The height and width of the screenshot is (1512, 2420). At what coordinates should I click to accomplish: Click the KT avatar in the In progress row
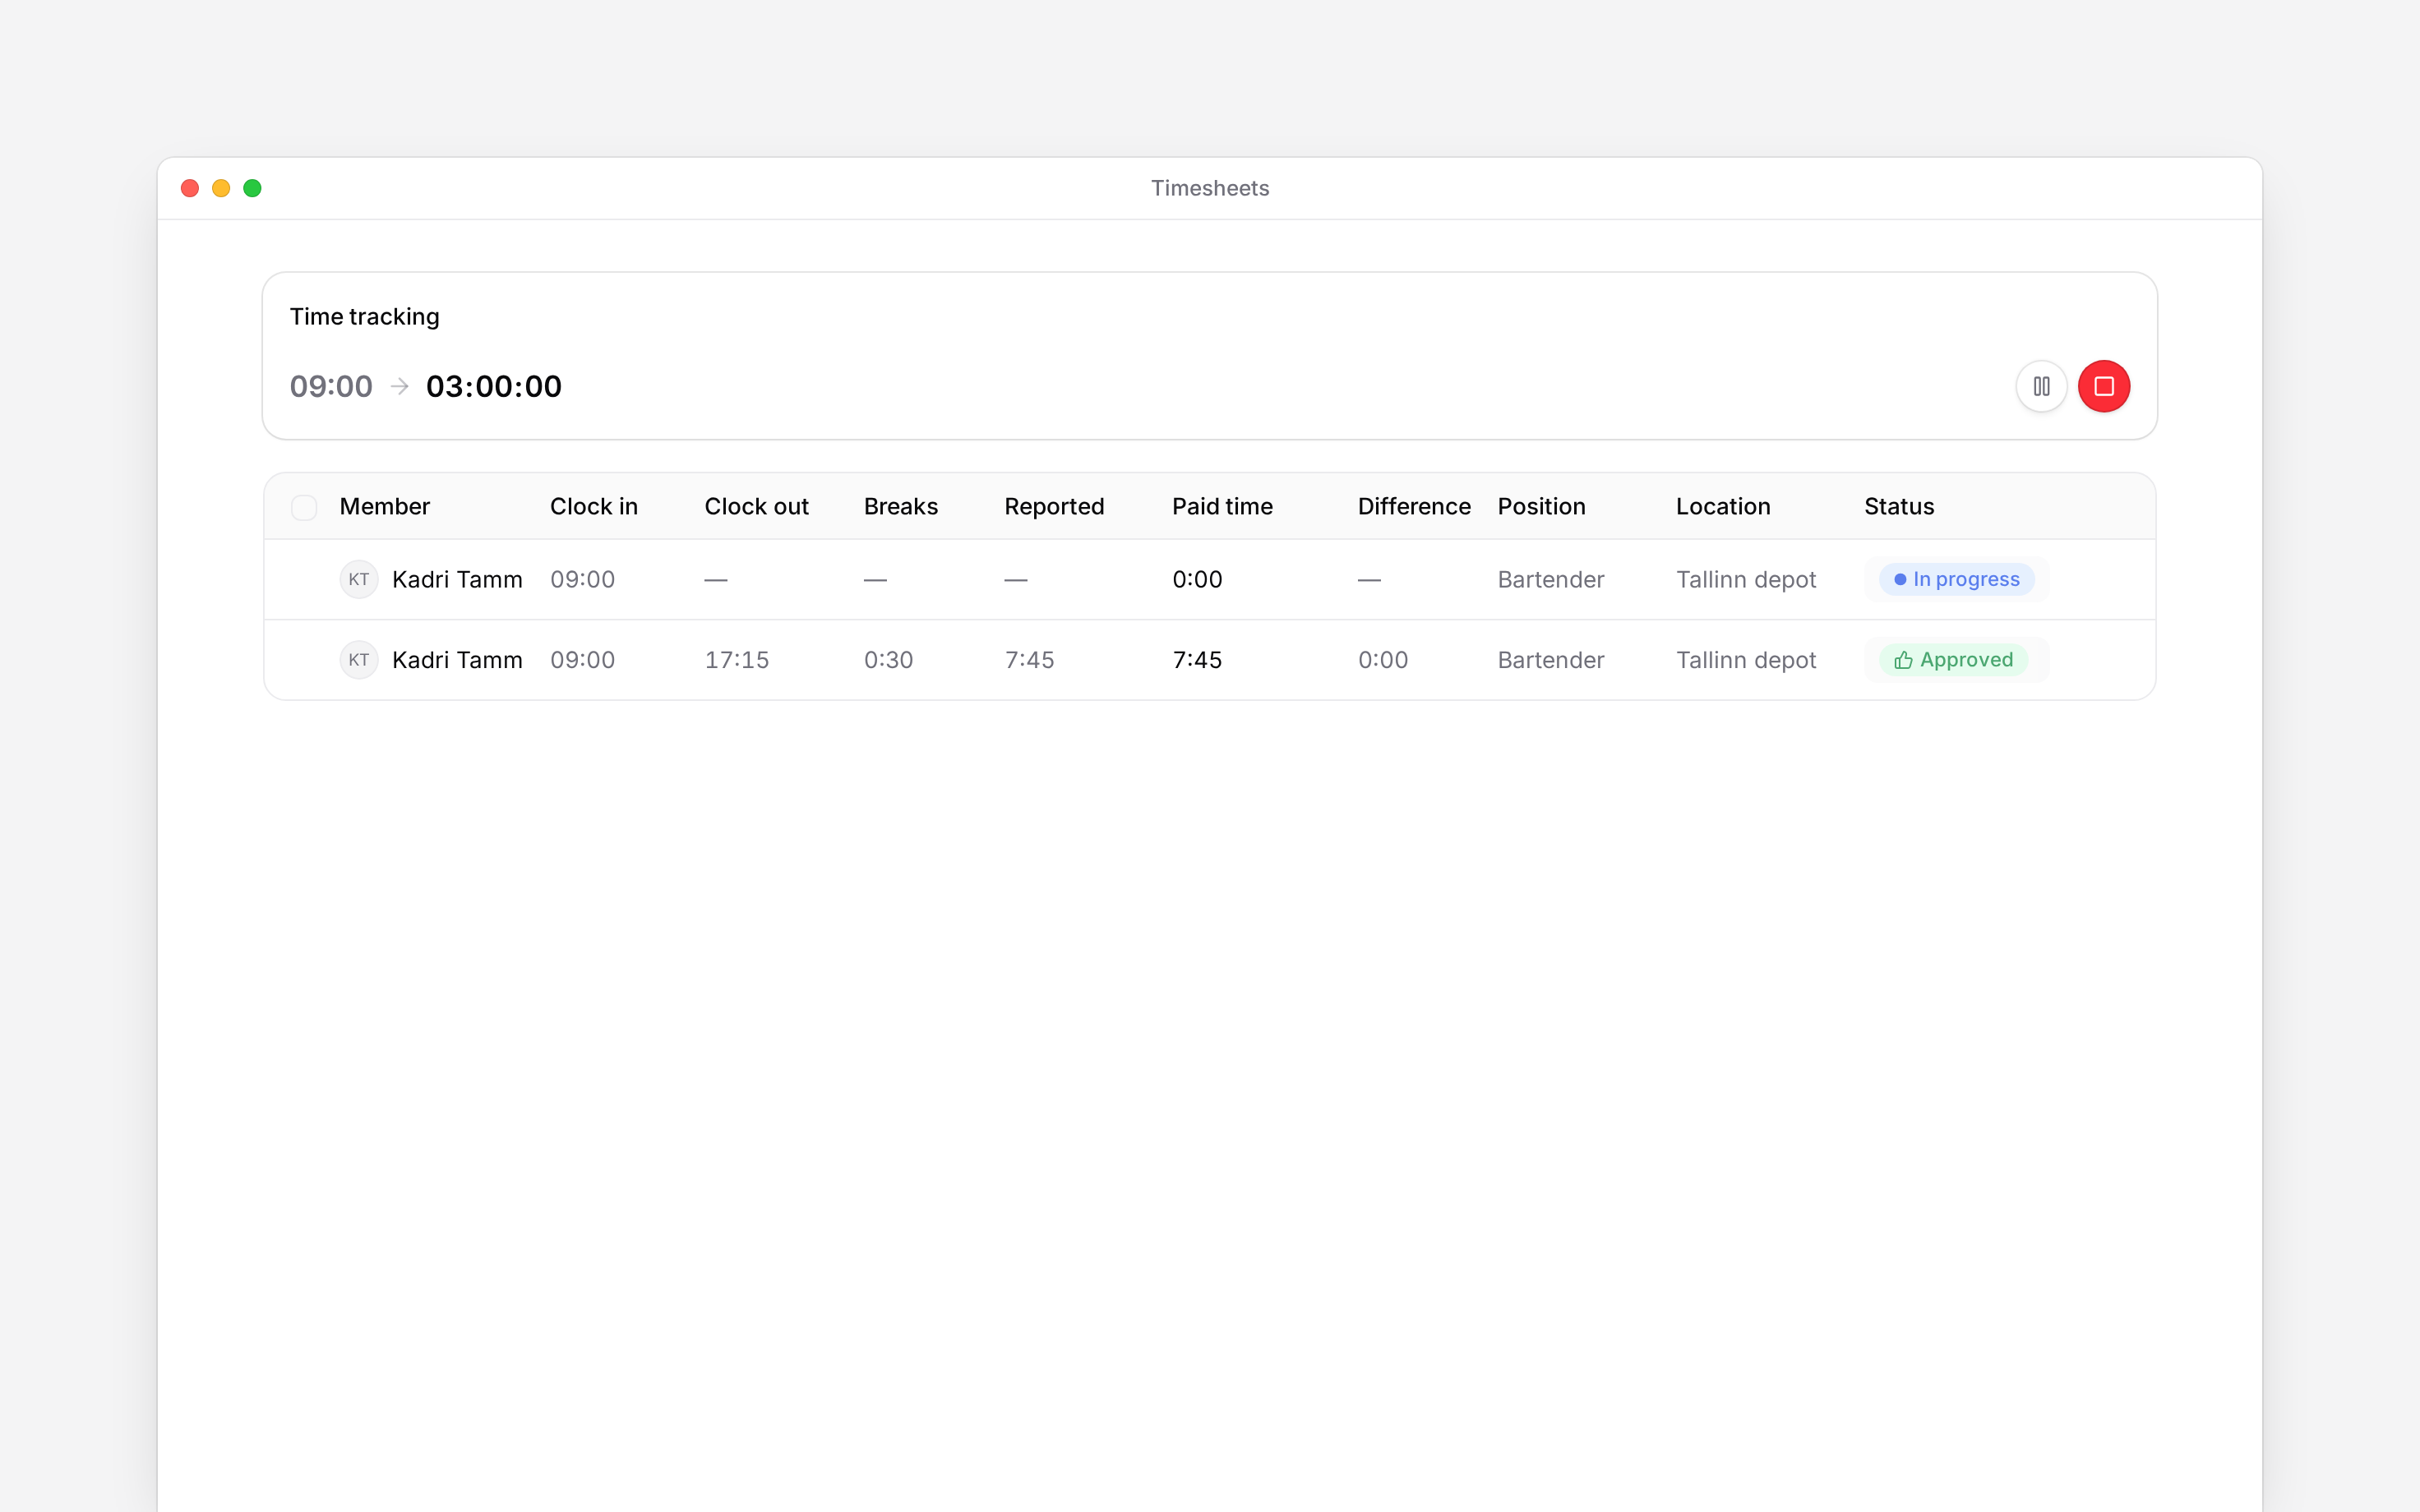coord(359,579)
